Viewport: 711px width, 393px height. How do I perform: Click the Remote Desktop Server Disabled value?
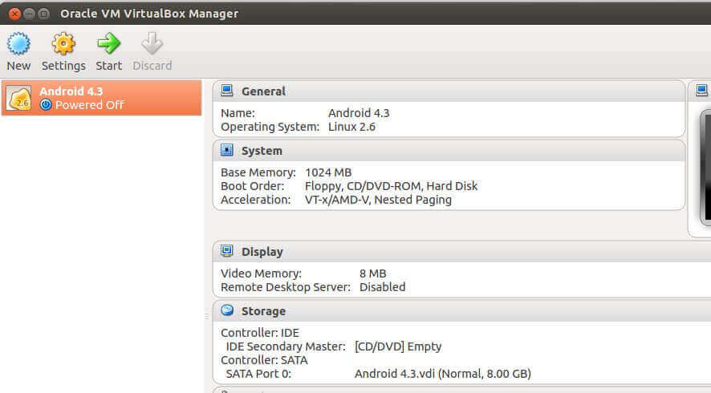tap(382, 287)
